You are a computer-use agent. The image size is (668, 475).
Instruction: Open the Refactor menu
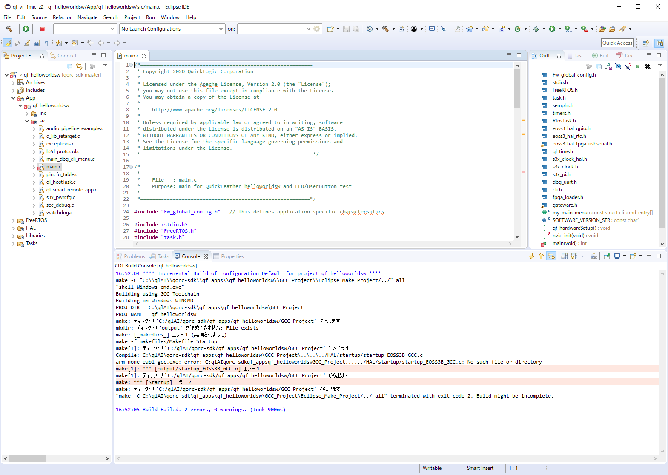coord(62,17)
